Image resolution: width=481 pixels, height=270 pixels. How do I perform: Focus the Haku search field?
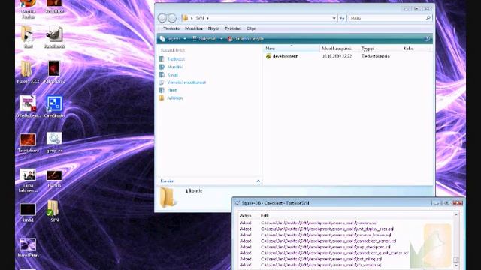[x=387, y=18]
